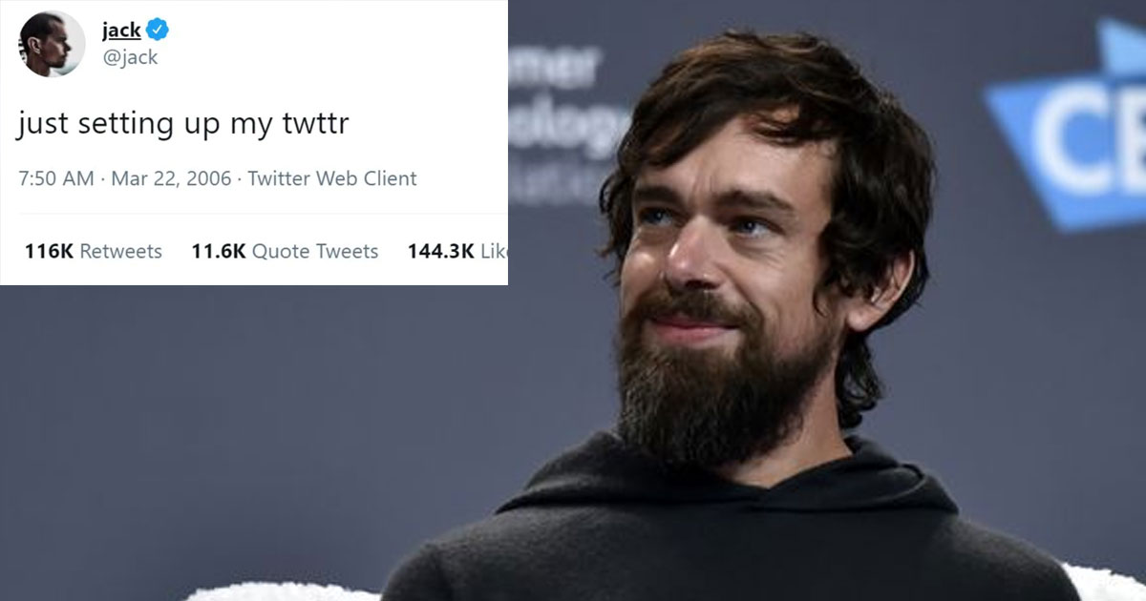View the 116K Retweets list

coord(94,252)
